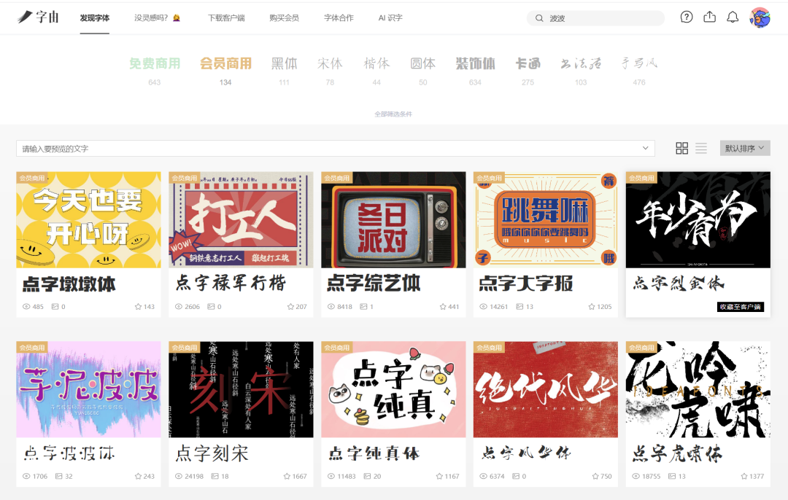Switch to list view layout
788x500 pixels.
pyautogui.click(x=701, y=149)
